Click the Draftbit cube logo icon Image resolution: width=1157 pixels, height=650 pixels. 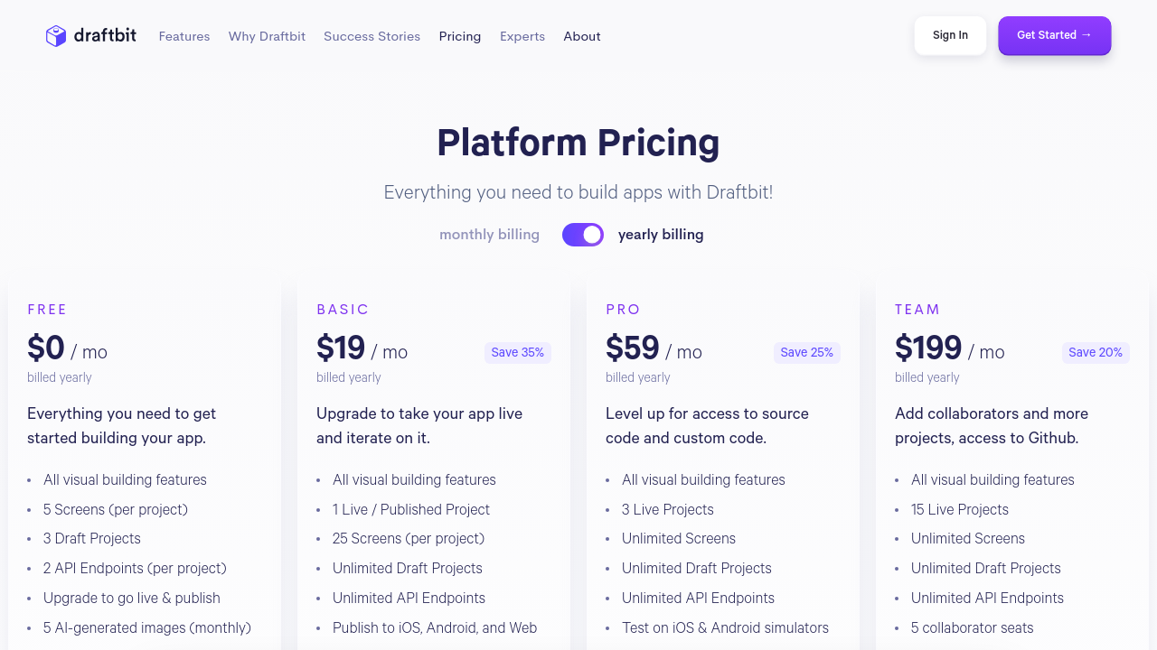56,36
